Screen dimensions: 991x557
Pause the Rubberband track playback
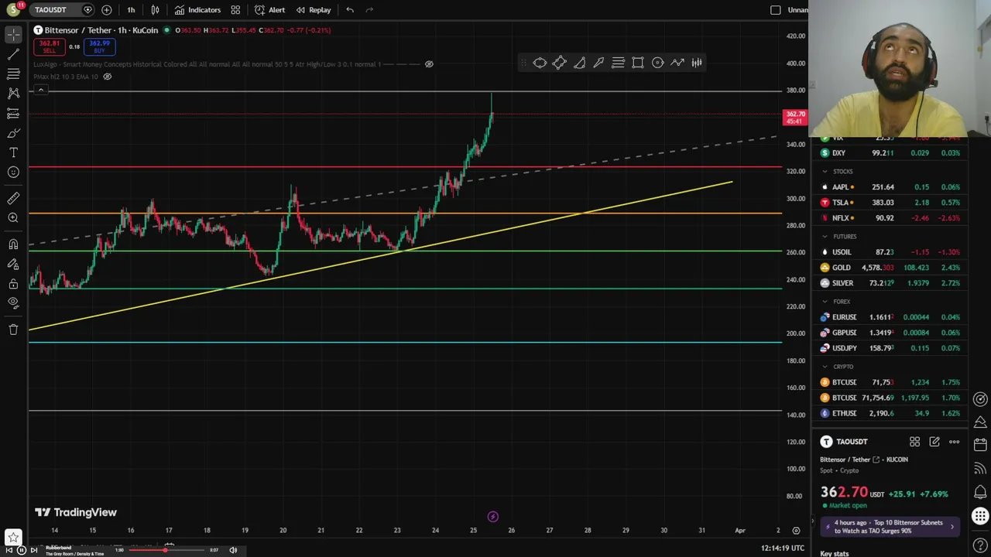click(x=22, y=550)
